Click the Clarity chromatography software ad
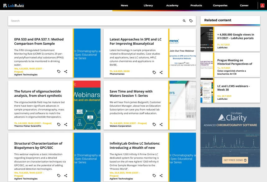The width and height of the screenshot is (267, 182). tap(230, 137)
